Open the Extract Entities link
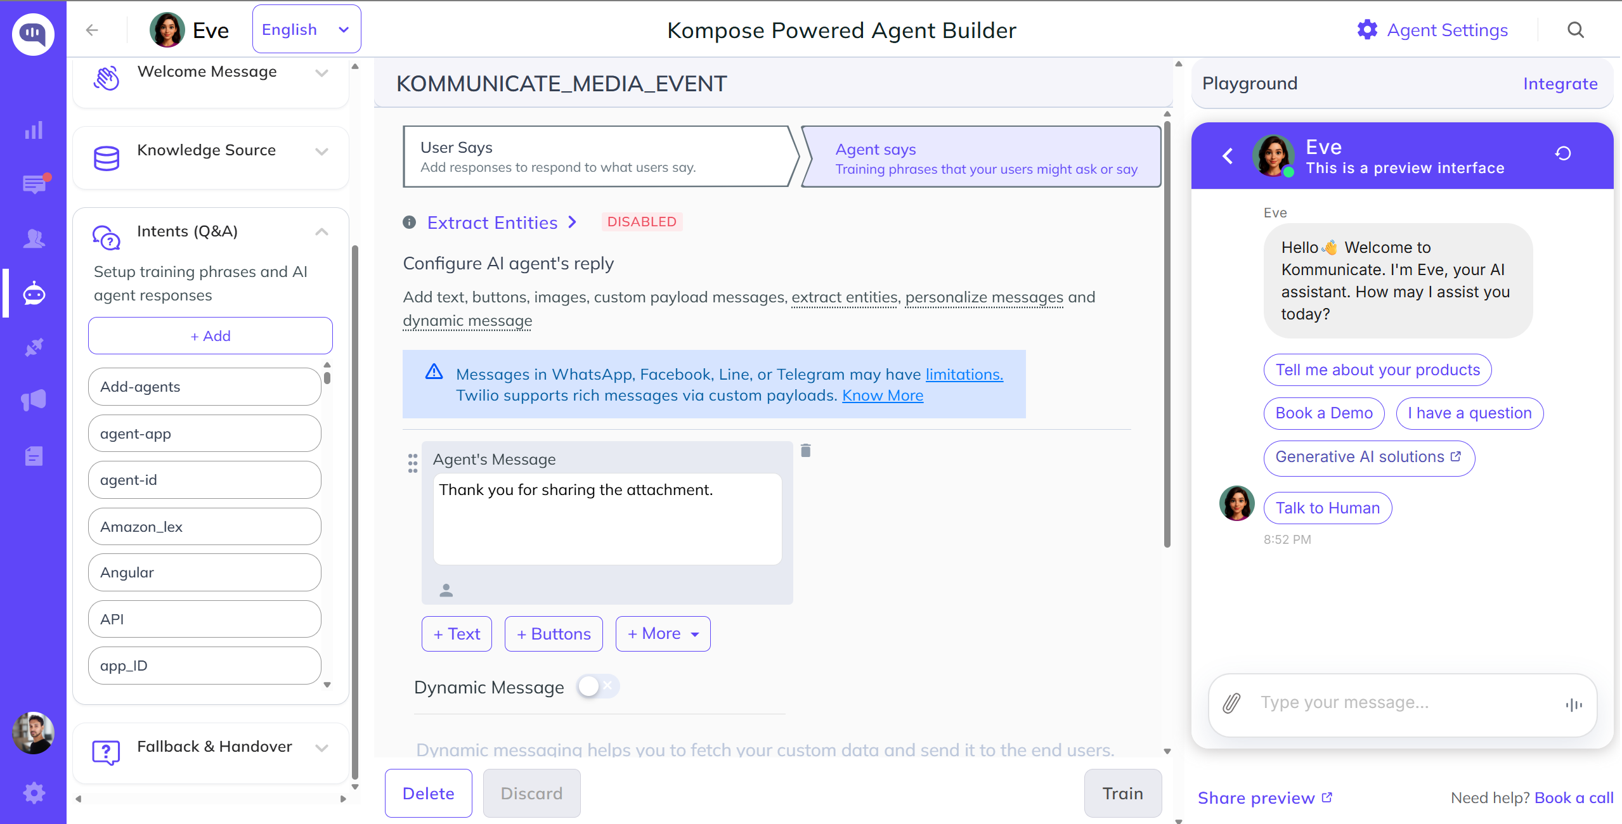 pyautogui.click(x=502, y=222)
